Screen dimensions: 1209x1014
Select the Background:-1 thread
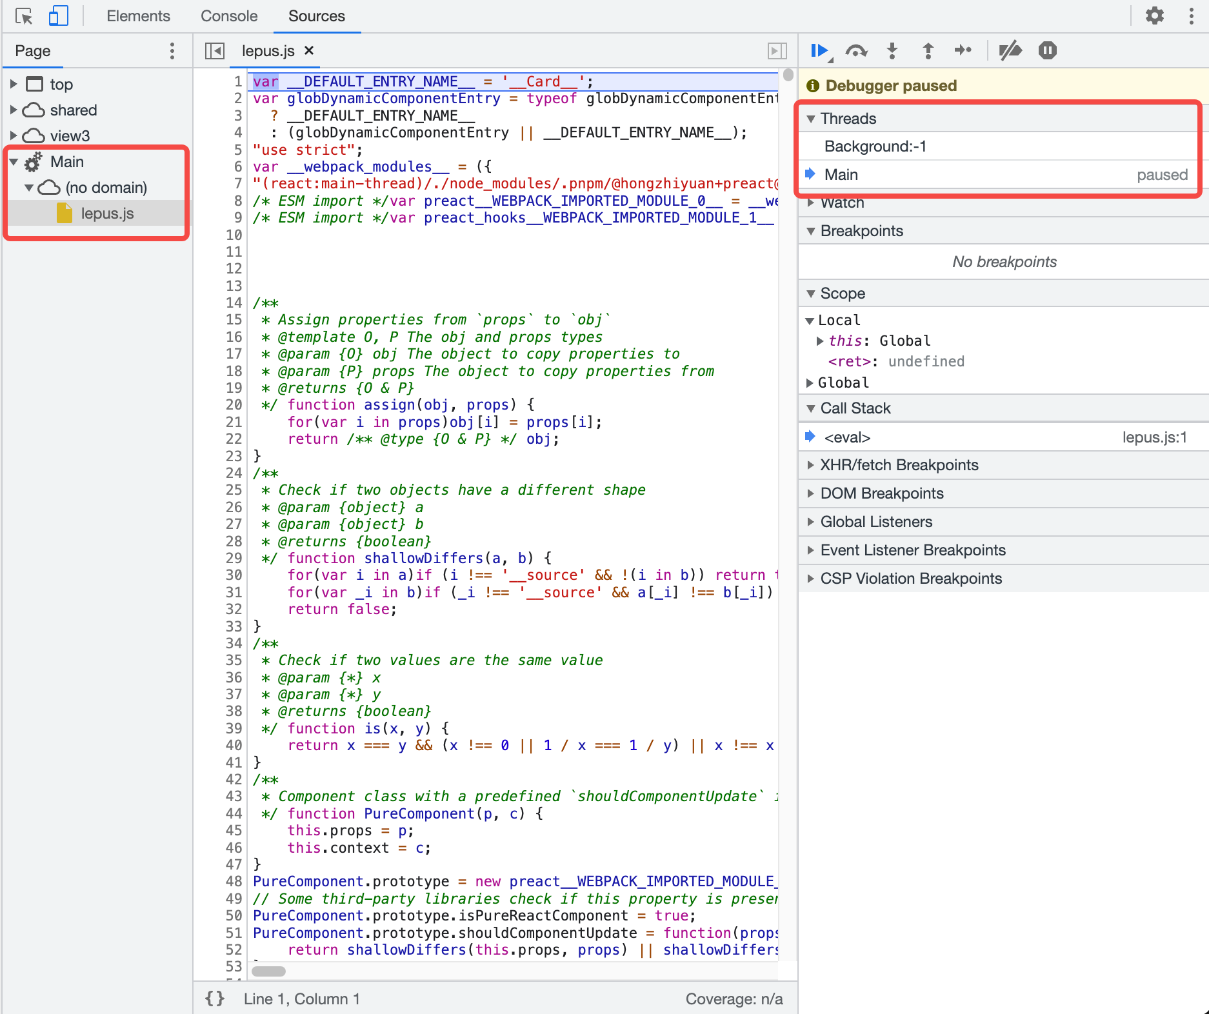click(1003, 146)
